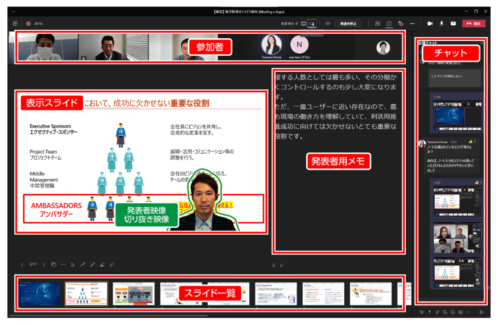Screen dimensions: 498x324
Task: Select Tomomi Hirose participant avatar
Action: pyautogui.click(x=272, y=45)
